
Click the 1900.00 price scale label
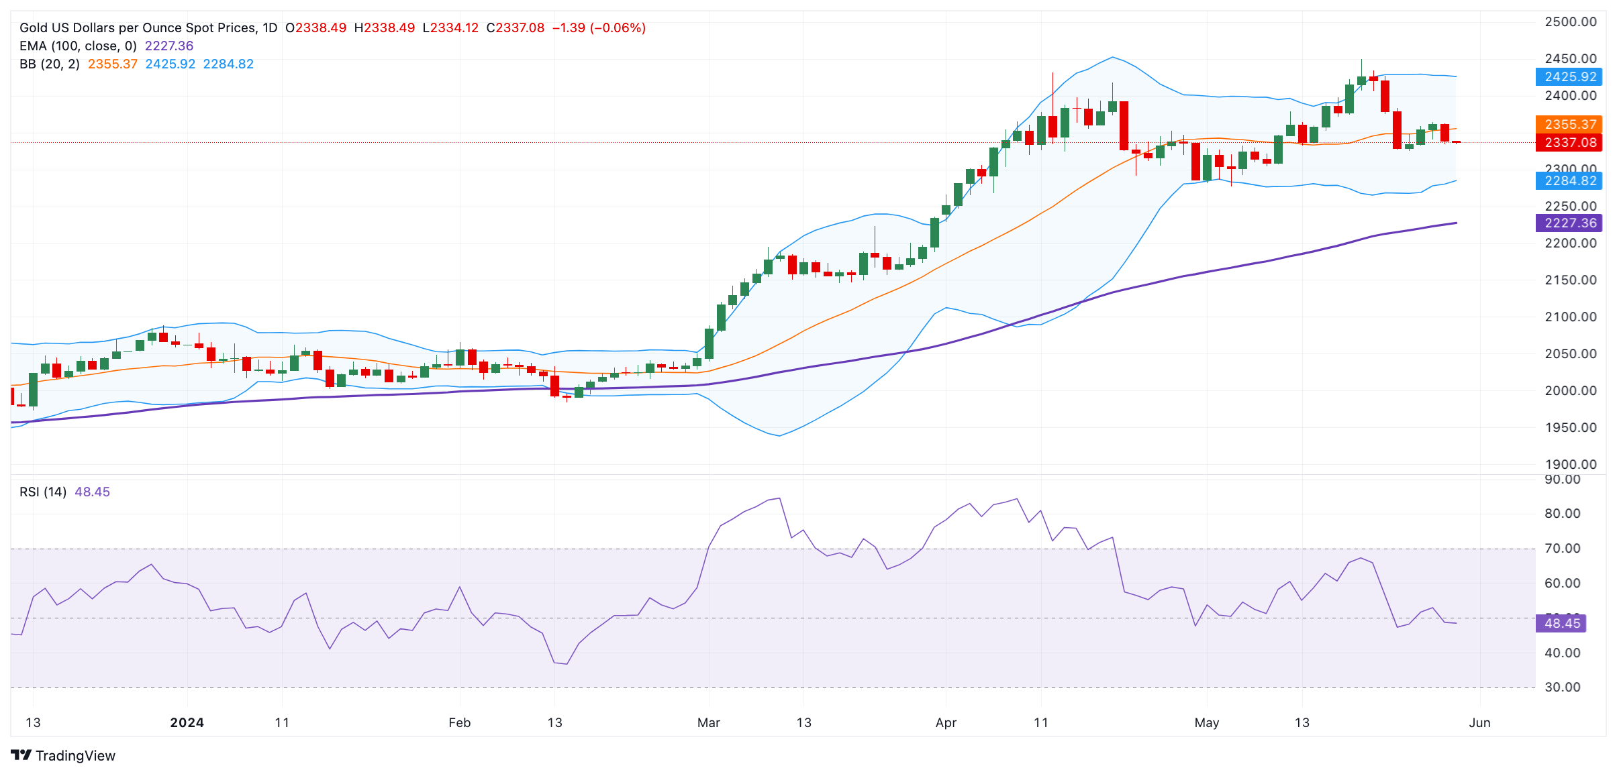click(1570, 464)
